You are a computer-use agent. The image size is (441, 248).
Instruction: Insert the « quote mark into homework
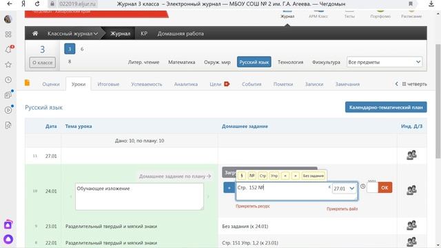pyautogui.click(x=285, y=176)
